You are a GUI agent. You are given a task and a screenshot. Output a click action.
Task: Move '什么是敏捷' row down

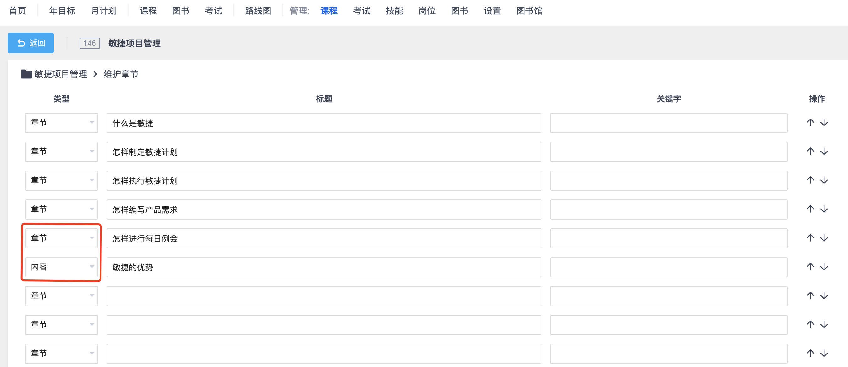point(824,123)
